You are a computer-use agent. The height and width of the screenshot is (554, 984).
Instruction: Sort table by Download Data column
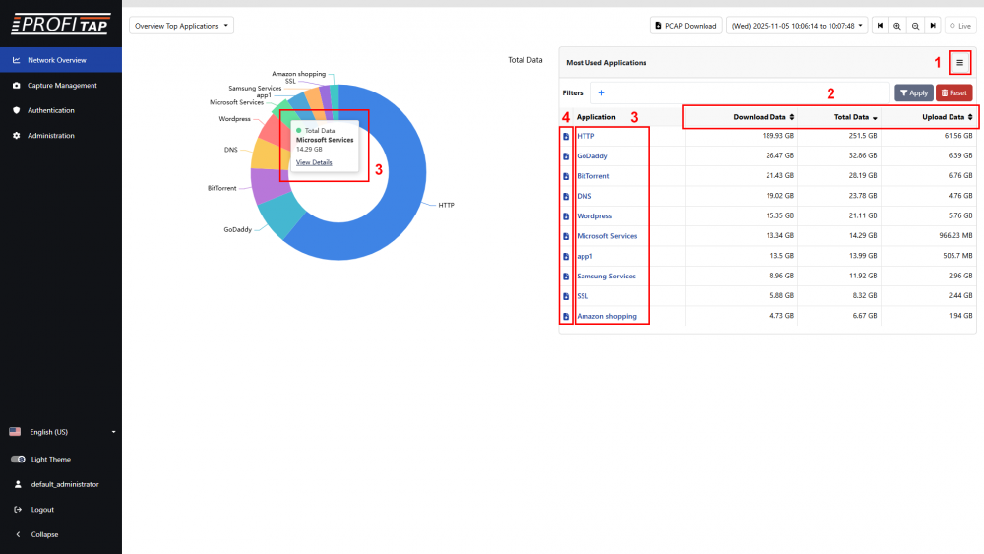point(764,117)
